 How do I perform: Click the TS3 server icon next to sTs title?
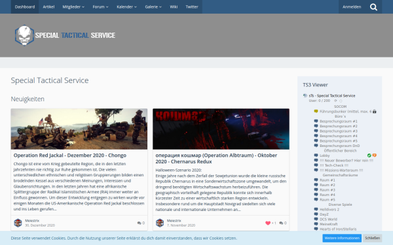(305, 95)
